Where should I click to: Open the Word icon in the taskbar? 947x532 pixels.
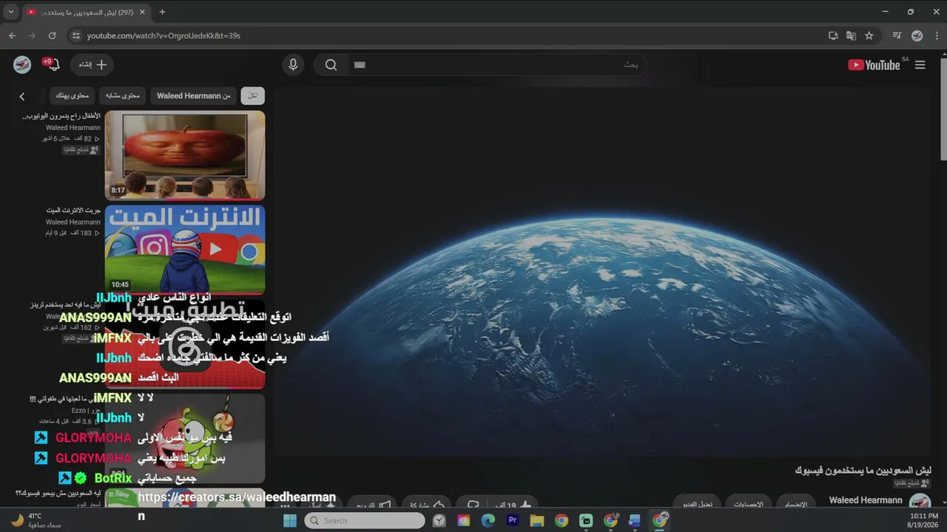635,521
